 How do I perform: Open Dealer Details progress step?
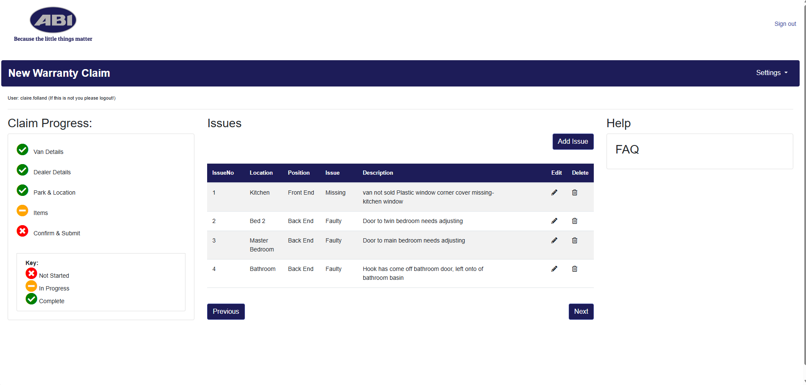pos(52,172)
